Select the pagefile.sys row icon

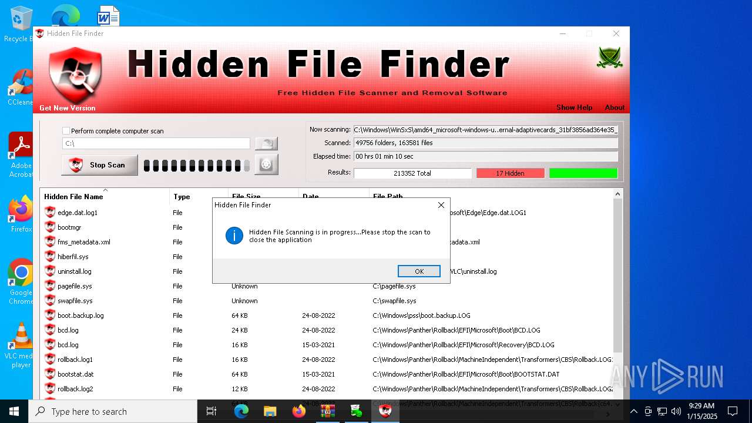(50, 286)
